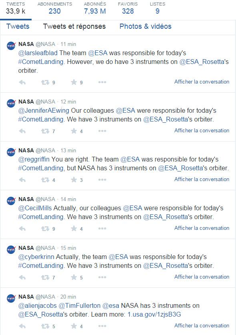Reply to the @cyberkrinn tweet
The width and height of the screenshot is (236, 335).
click(x=22, y=277)
